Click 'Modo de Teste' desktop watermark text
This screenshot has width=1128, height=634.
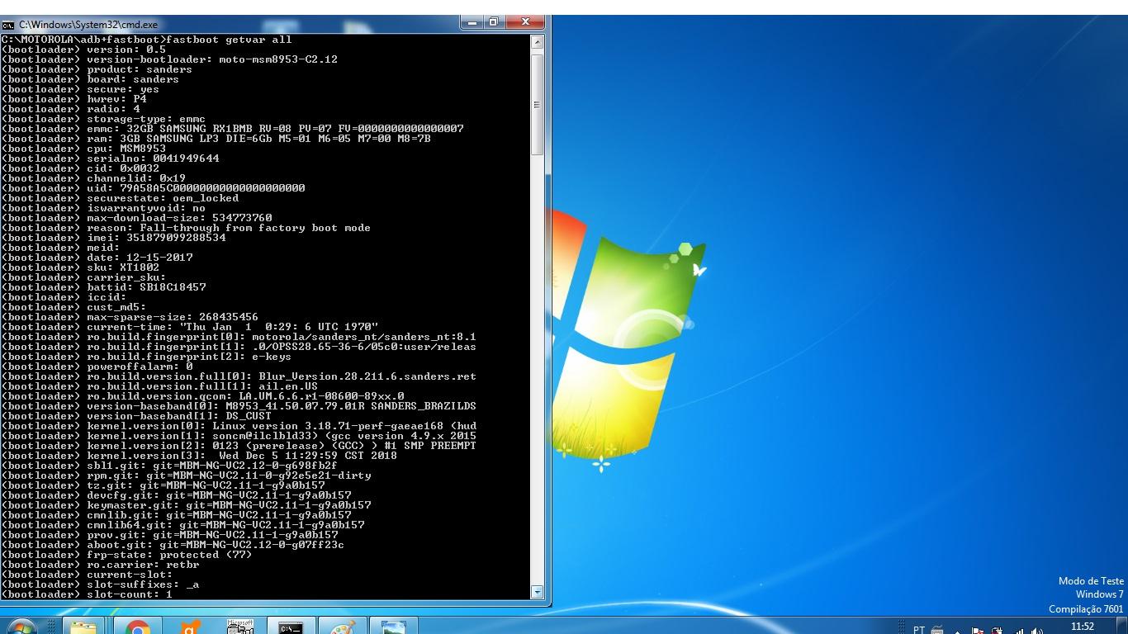(x=1091, y=581)
